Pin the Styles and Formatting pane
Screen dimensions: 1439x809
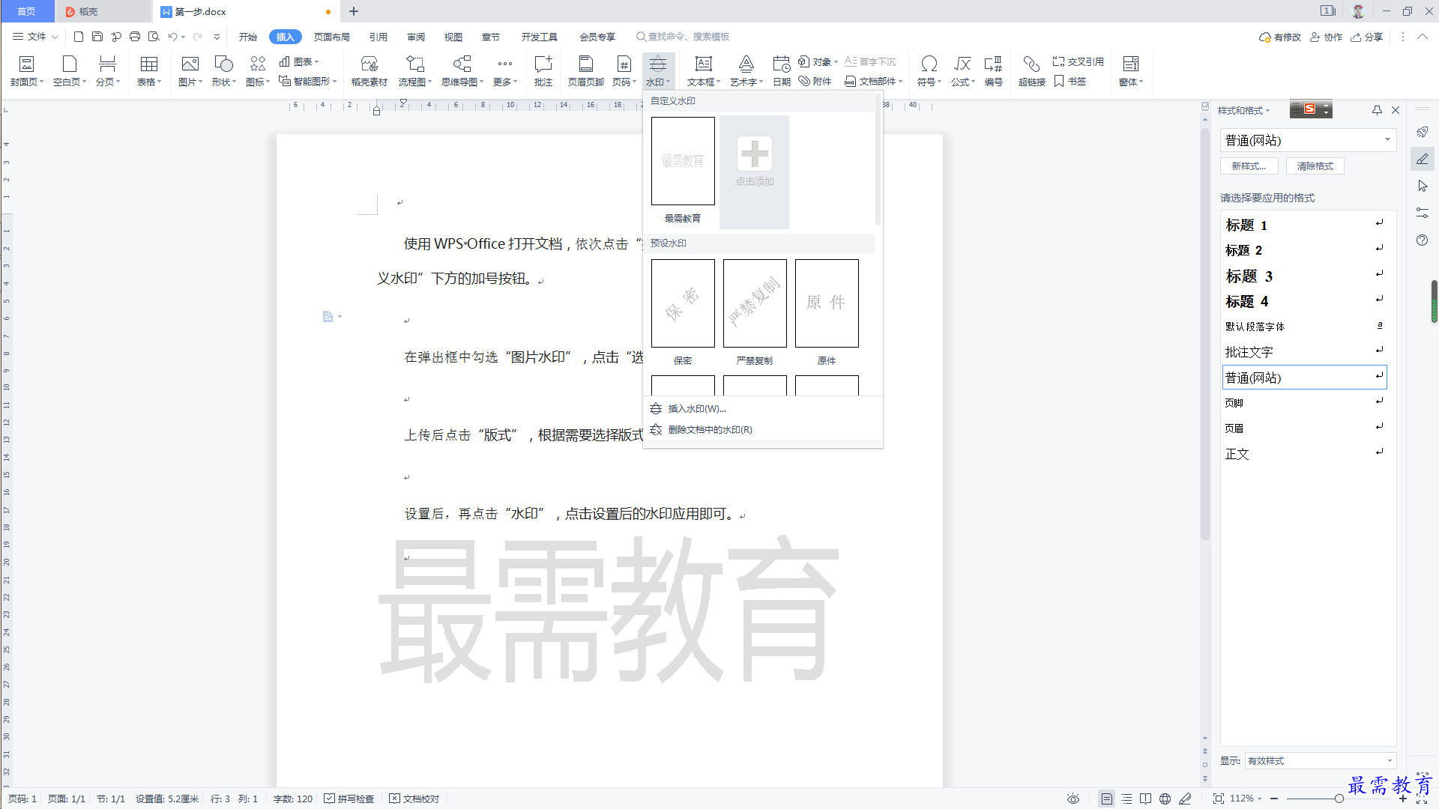(1377, 110)
